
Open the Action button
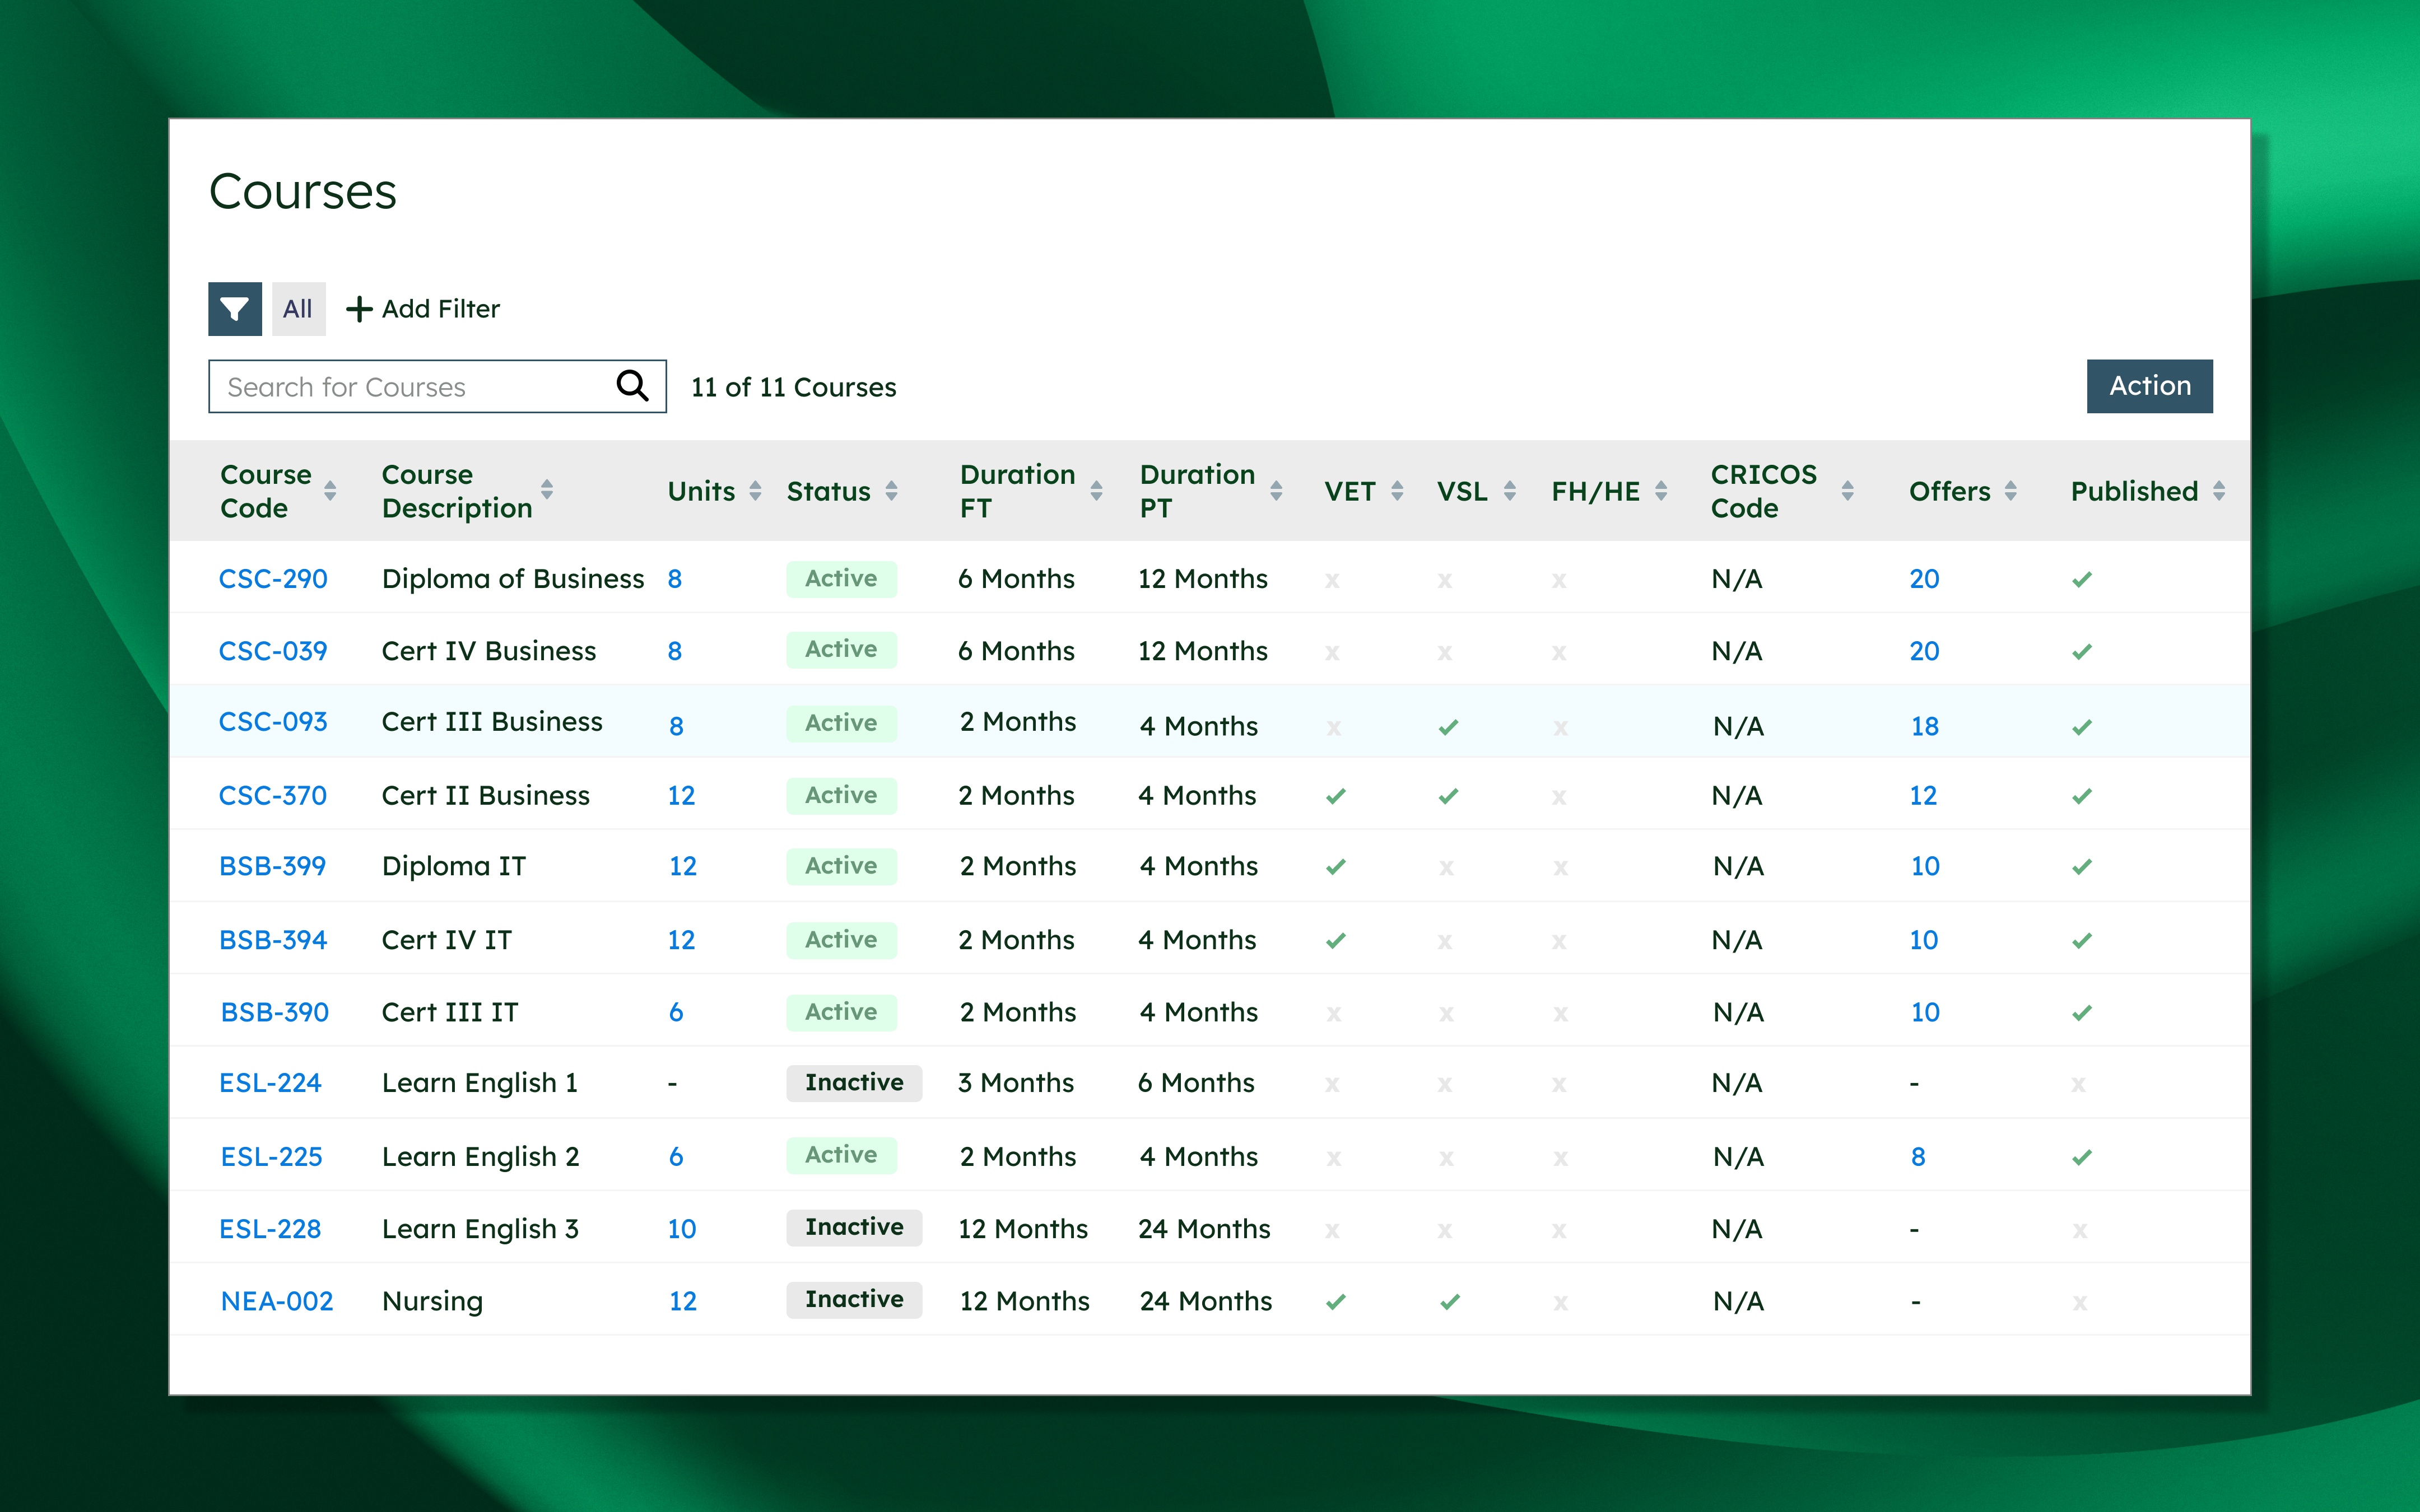click(2149, 386)
